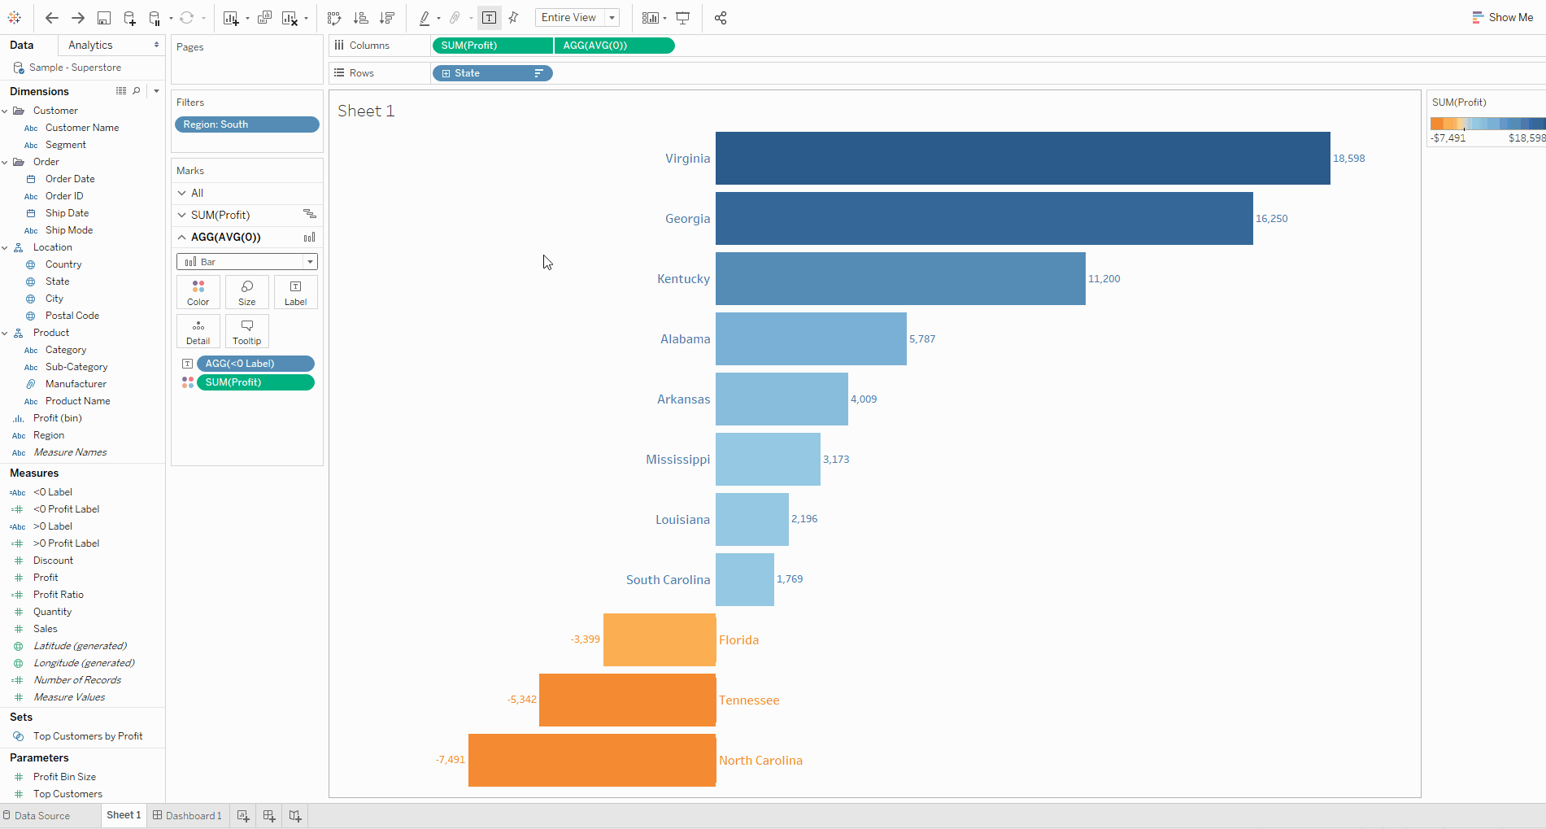Screen dimensions: 1546x829
Task: Pin the axis with the fix-axes icon
Action: pos(514,17)
